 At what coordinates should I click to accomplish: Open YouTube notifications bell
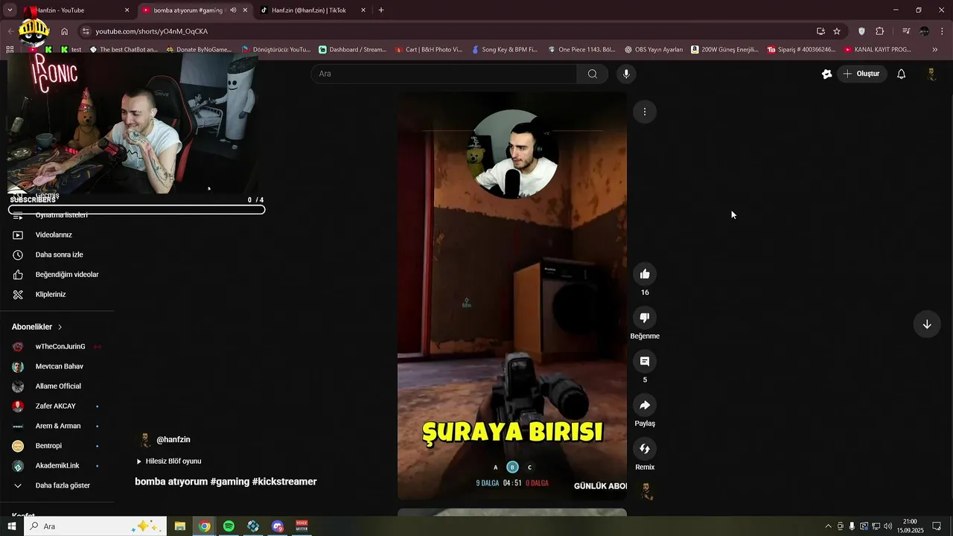tap(901, 74)
